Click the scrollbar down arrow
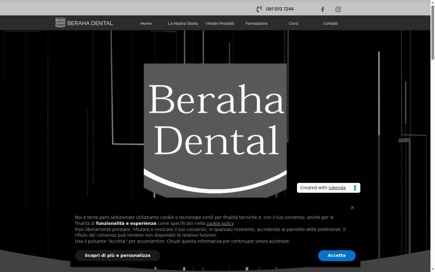The image size is (435, 272). (x=433, y=269)
